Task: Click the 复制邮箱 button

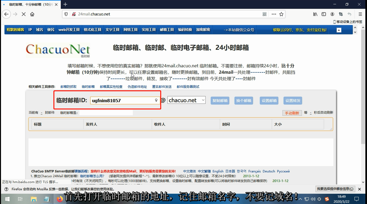Action: (220, 101)
